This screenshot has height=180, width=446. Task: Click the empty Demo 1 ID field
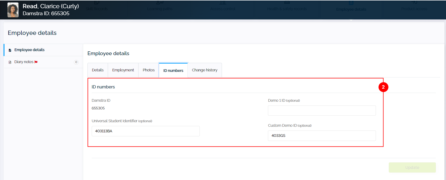[322, 111]
